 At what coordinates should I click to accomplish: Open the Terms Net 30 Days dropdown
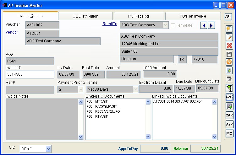click(135, 89)
